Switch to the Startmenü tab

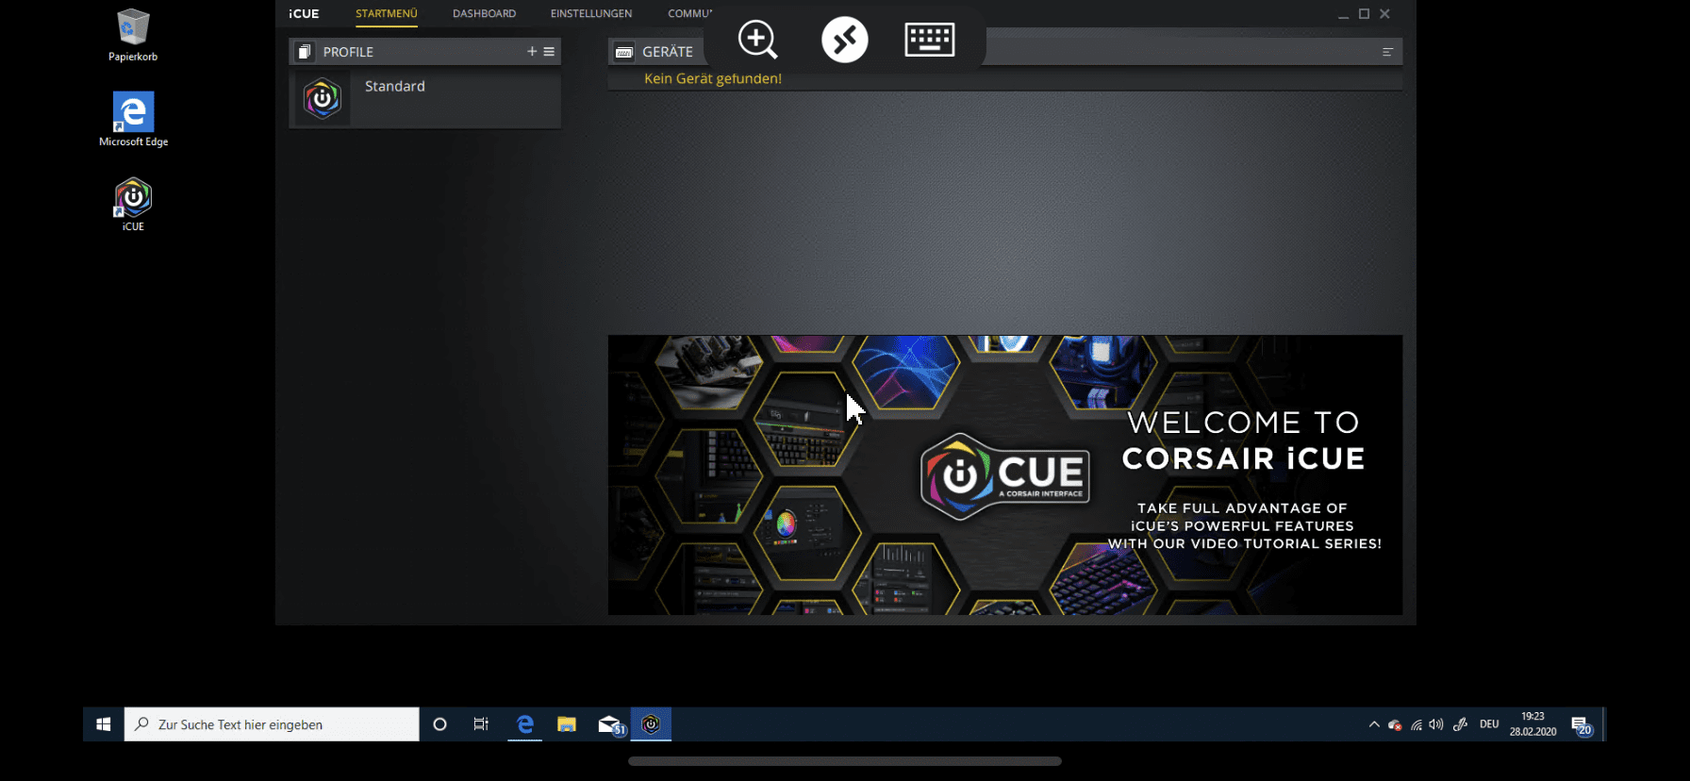386,14
